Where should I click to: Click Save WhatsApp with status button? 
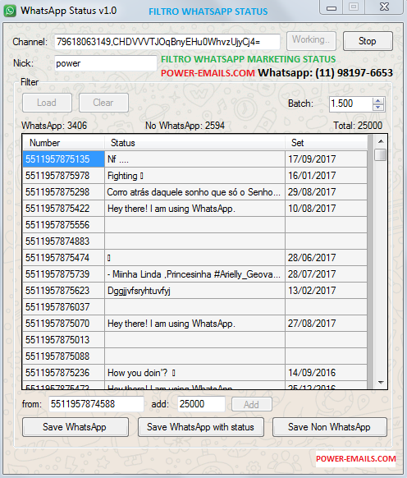point(201,427)
